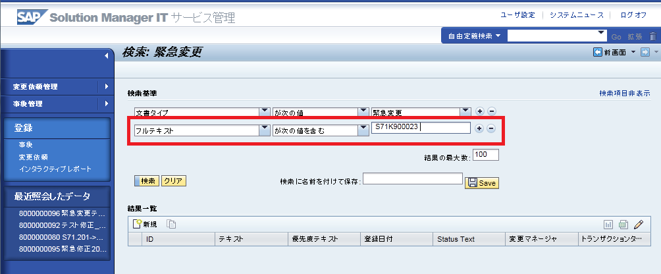Collapse the left navigation sidebar

tap(107, 57)
